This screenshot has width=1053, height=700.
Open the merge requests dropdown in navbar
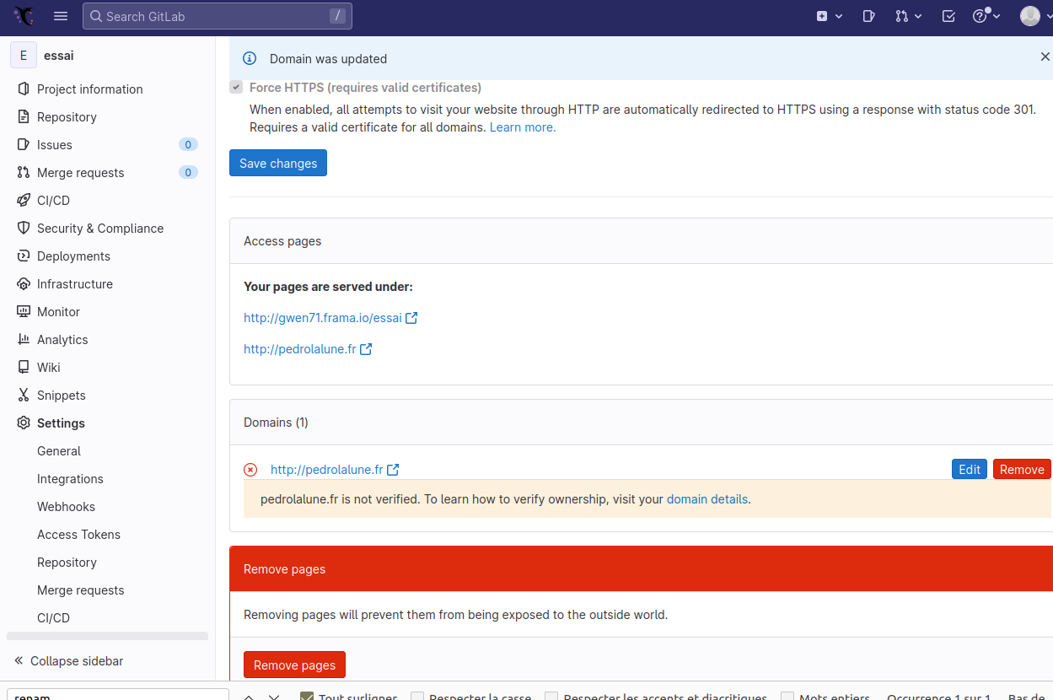click(908, 16)
